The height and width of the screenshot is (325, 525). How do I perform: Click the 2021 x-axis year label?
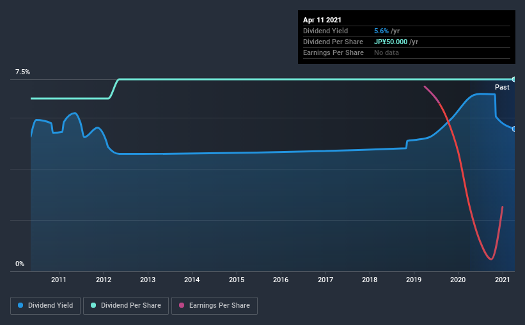[502, 280]
